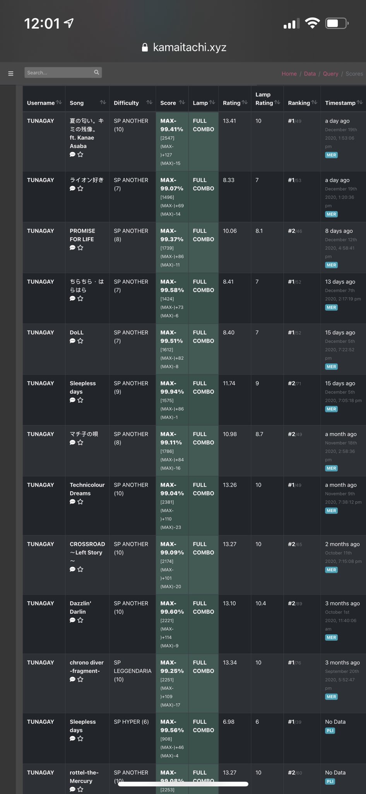Star the song マチ子の唄
This screenshot has height=794, width=366.
pos(80,442)
